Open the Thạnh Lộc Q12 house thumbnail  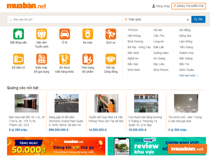[x=27, y=103]
